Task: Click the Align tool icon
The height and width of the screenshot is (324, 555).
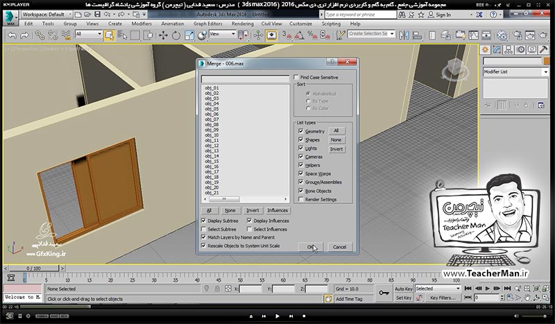Action: click(418, 35)
